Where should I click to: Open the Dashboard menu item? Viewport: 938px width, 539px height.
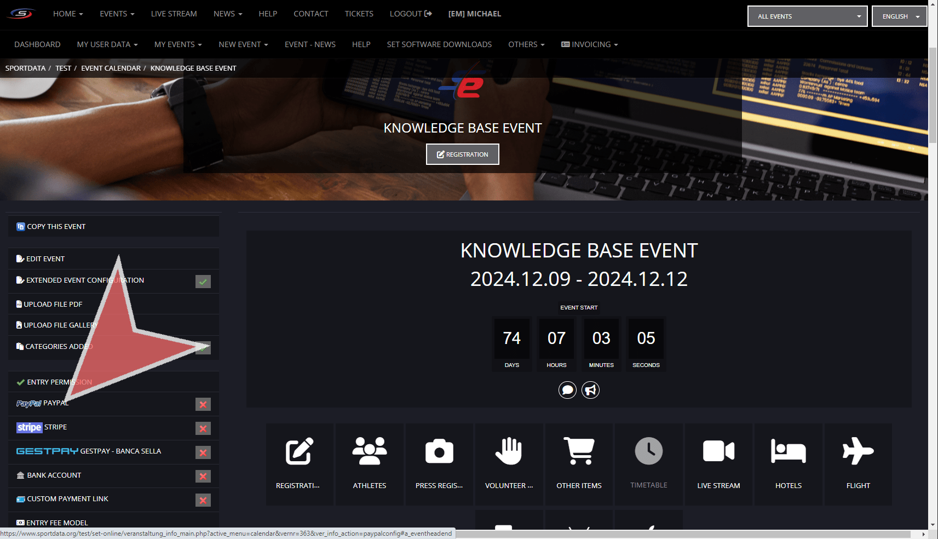point(37,44)
